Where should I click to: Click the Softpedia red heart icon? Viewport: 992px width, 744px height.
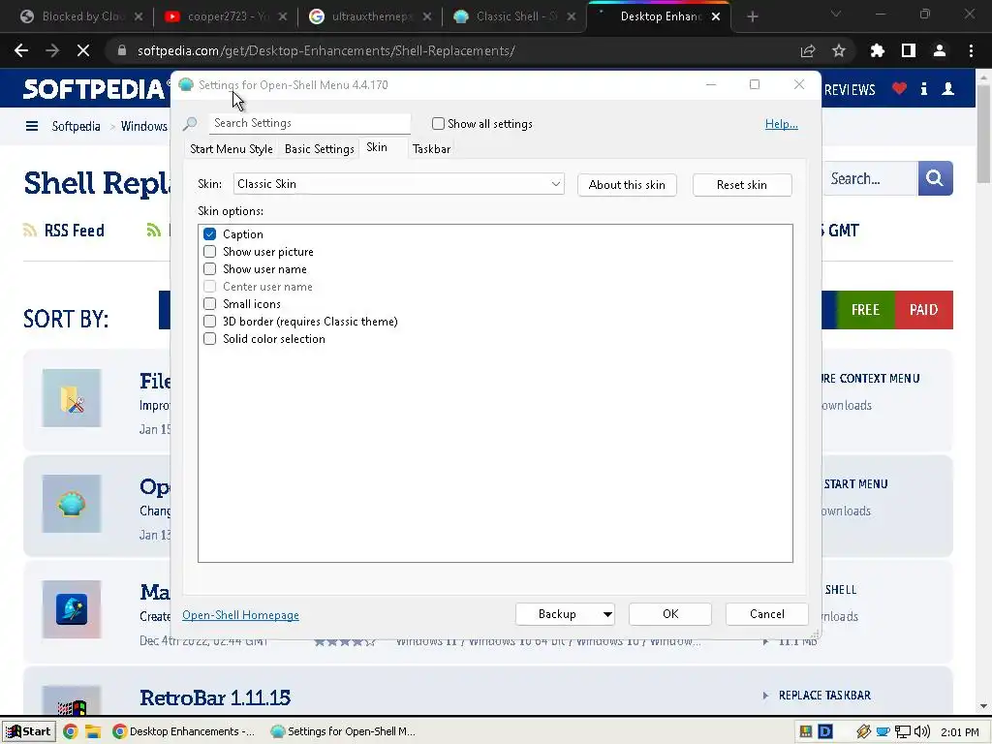tap(899, 89)
